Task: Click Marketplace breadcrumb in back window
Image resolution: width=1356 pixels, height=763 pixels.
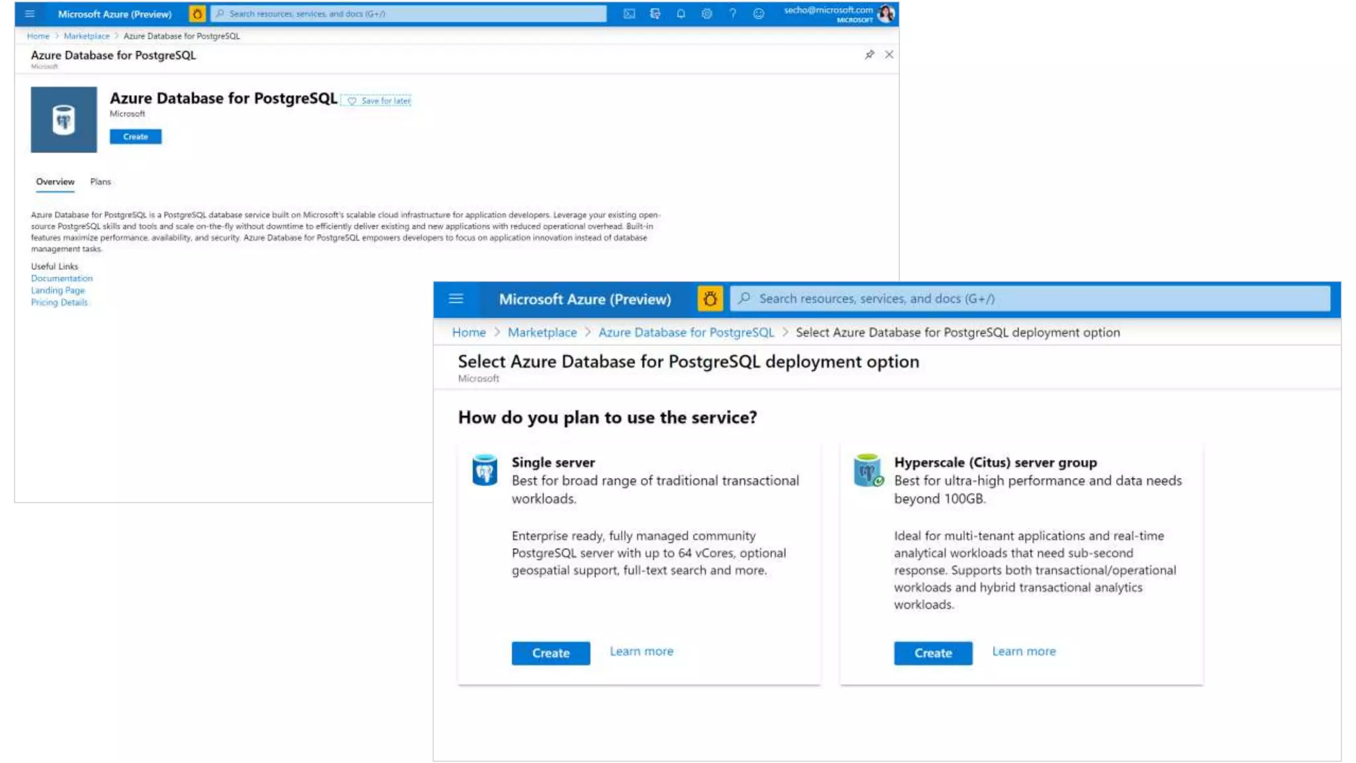Action: coord(87,36)
